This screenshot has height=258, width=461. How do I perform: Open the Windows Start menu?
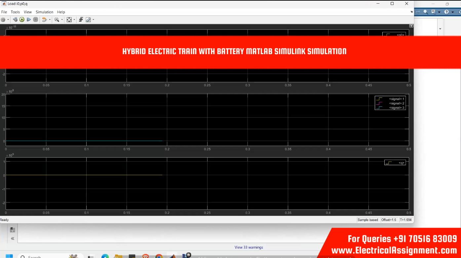pyautogui.click(x=9, y=256)
